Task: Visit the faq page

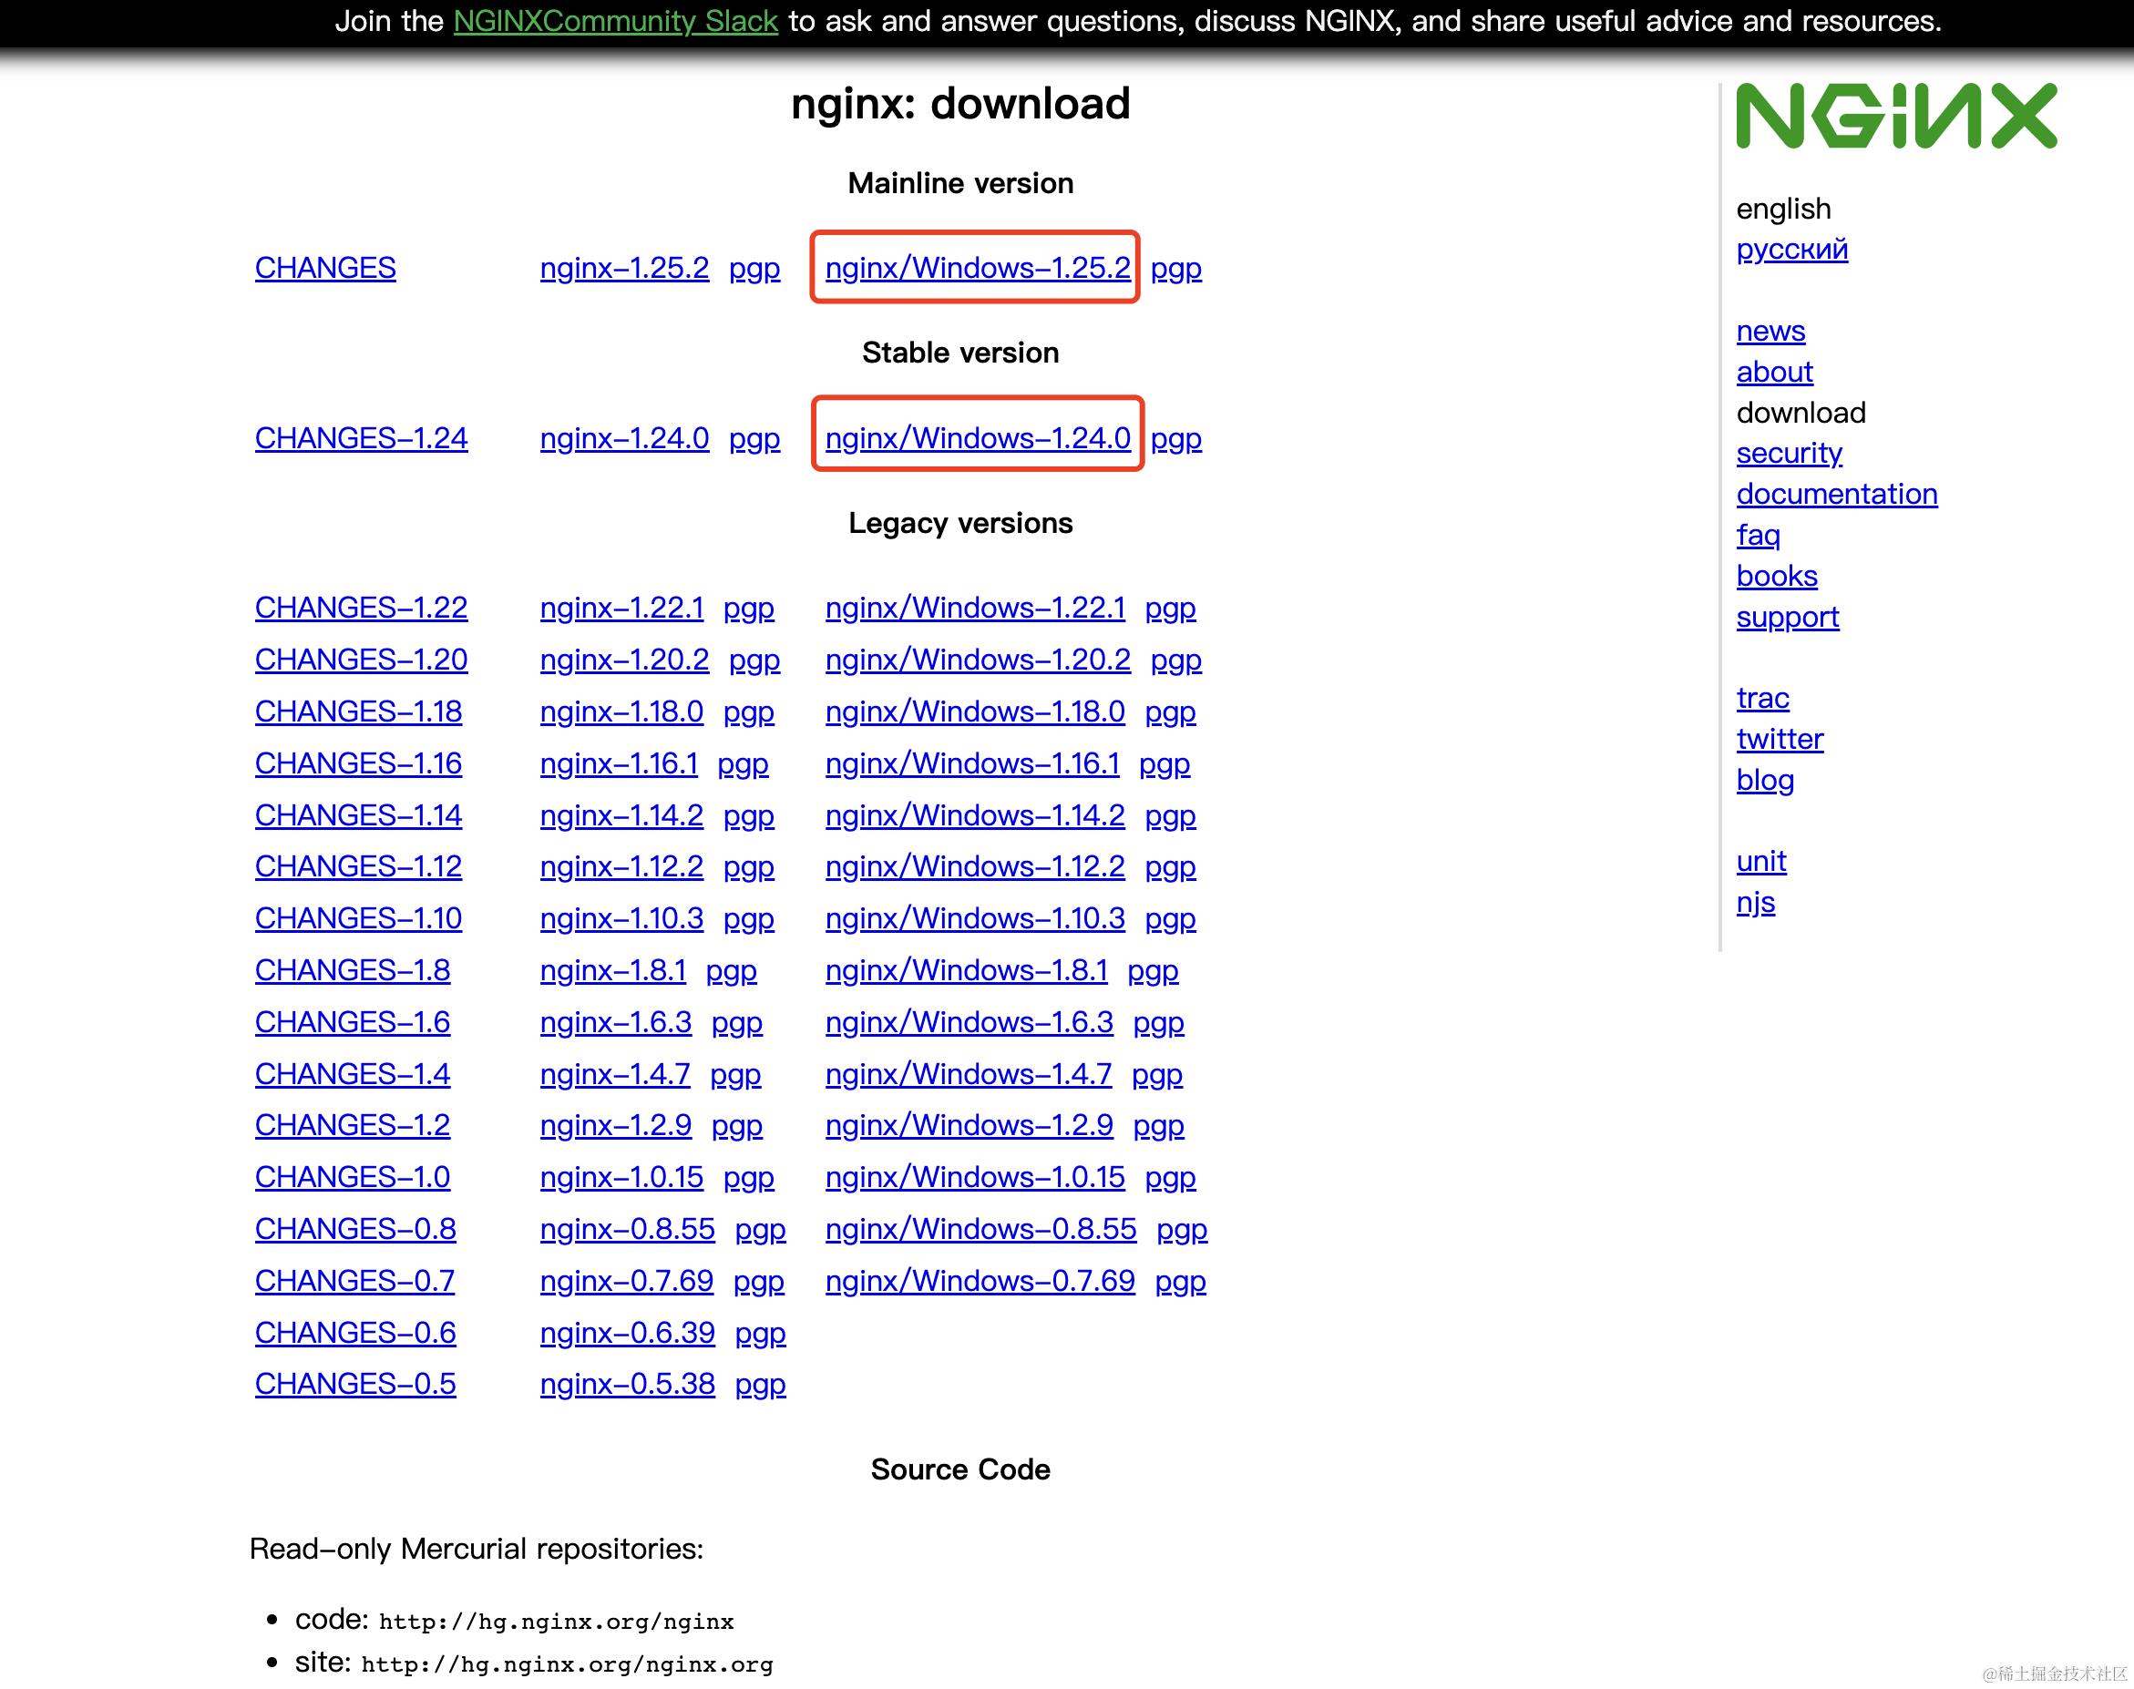Action: tap(1758, 535)
